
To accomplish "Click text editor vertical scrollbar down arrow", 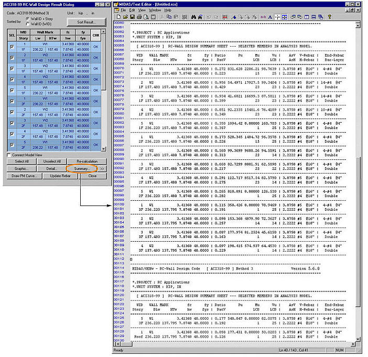I will [x=358, y=339].
